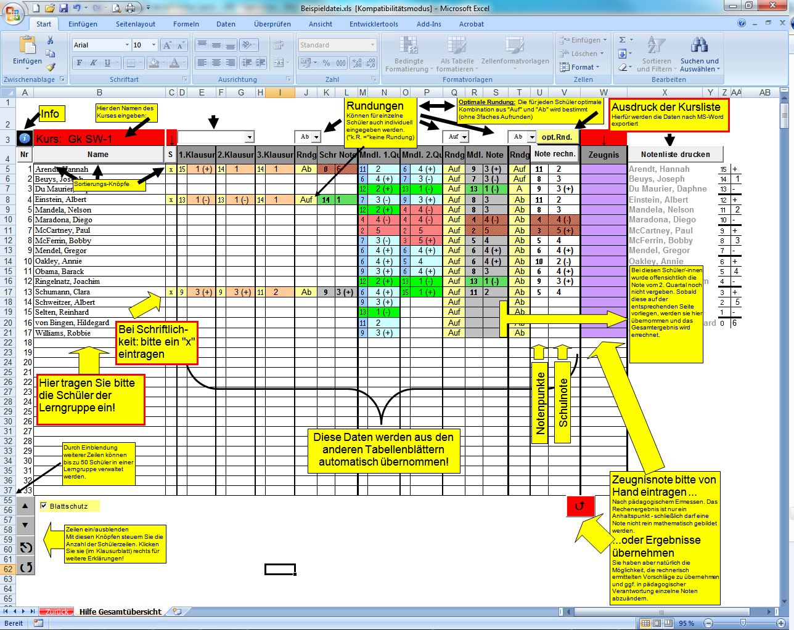
Task: Open the Formeln ribbon tab
Action: pos(186,24)
